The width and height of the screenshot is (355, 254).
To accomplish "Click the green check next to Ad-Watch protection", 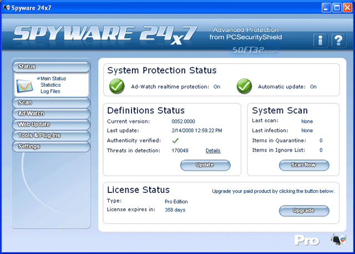I will tap(117, 86).
